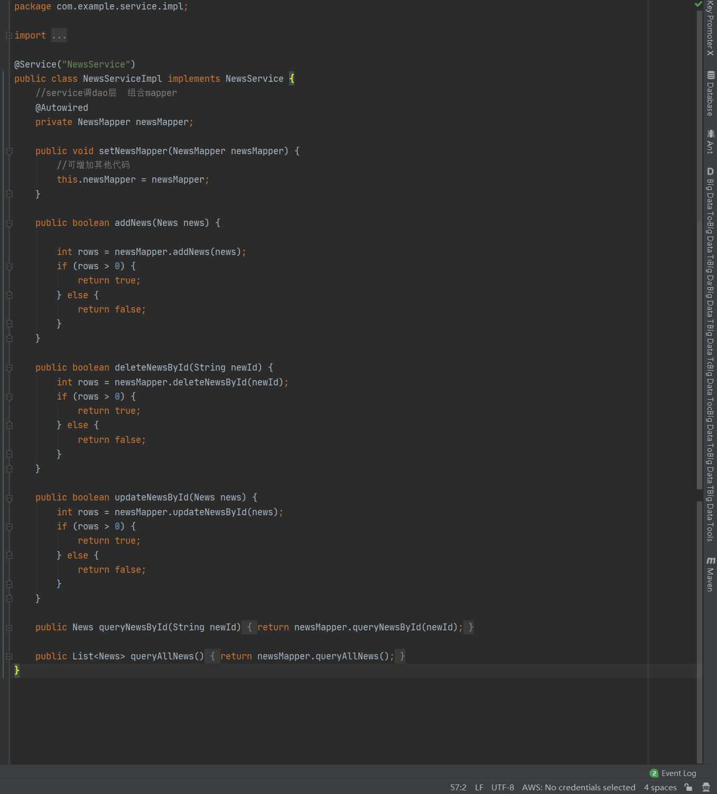
Task: Open the inspections hector icon in status bar
Action: [x=706, y=787]
